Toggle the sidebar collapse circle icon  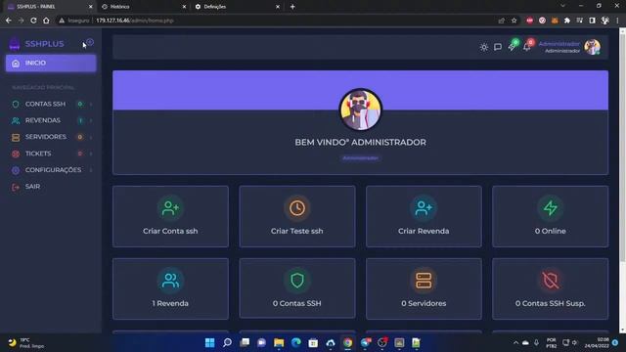tap(90, 42)
